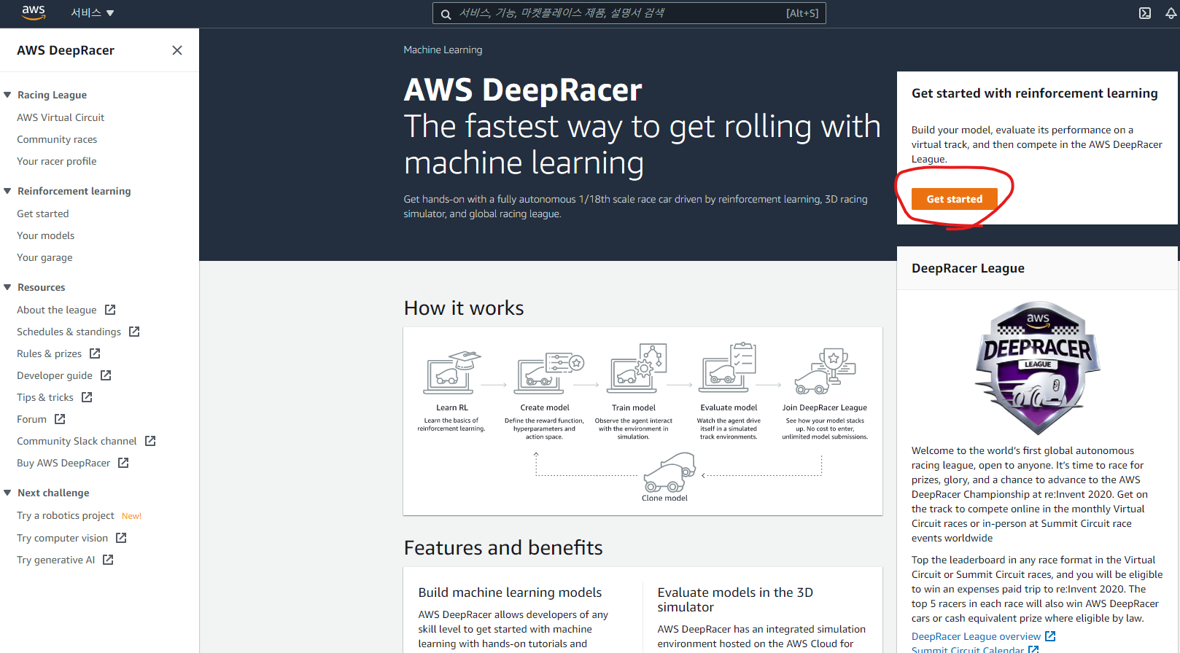Click external link icon beside Buy AWS DeepRacer
Viewport: 1180px width, 653px height.
pos(123,463)
